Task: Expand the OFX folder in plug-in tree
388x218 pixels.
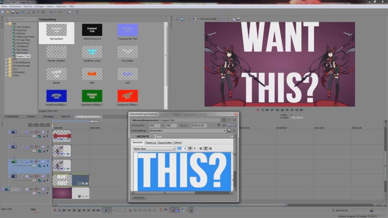Action: point(6,59)
